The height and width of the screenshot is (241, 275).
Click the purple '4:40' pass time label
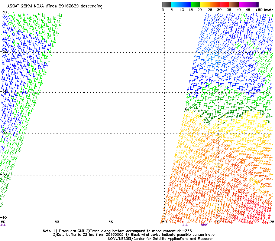tap(204, 225)
